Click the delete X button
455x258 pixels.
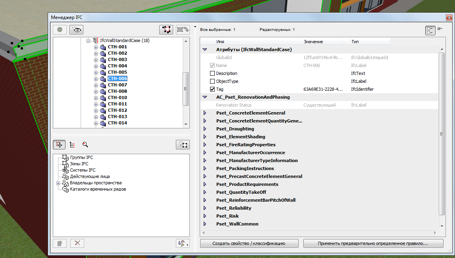(x=77, y=243)
